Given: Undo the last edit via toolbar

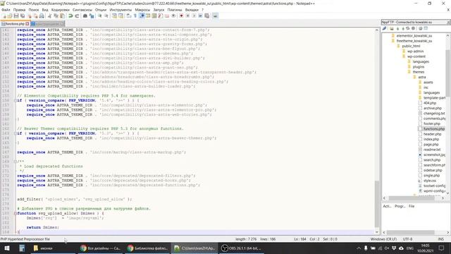Looking at the screenshot, I should point(70,16).
